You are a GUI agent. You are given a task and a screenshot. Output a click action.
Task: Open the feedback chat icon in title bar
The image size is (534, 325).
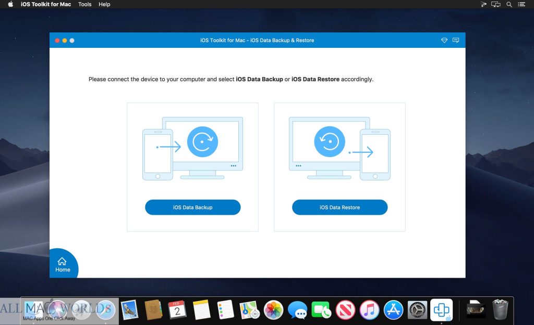[456, 40]
